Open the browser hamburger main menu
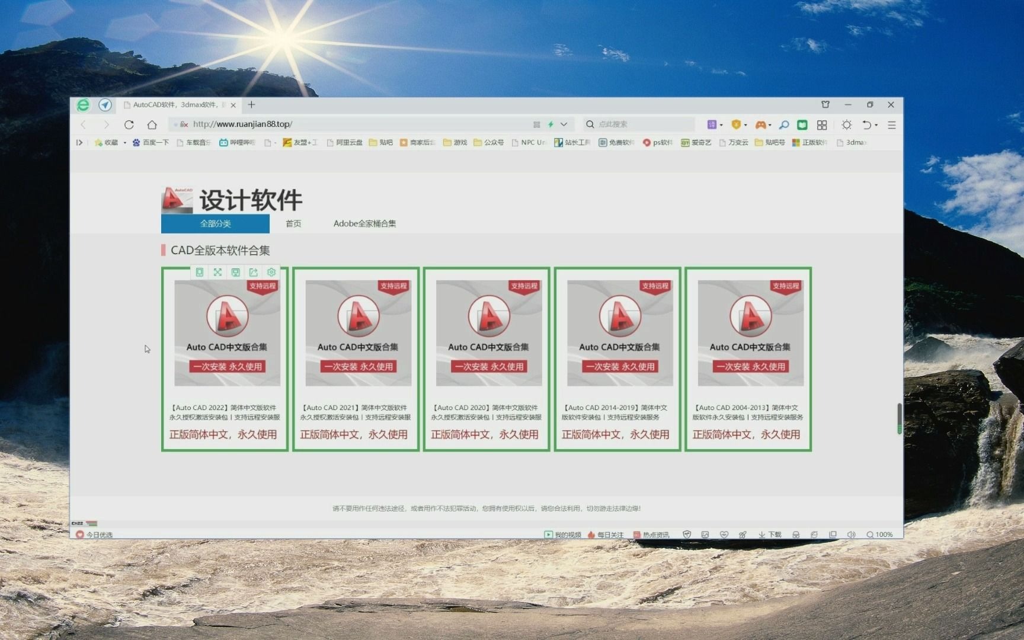1024x640 pixels. (891, 125)
